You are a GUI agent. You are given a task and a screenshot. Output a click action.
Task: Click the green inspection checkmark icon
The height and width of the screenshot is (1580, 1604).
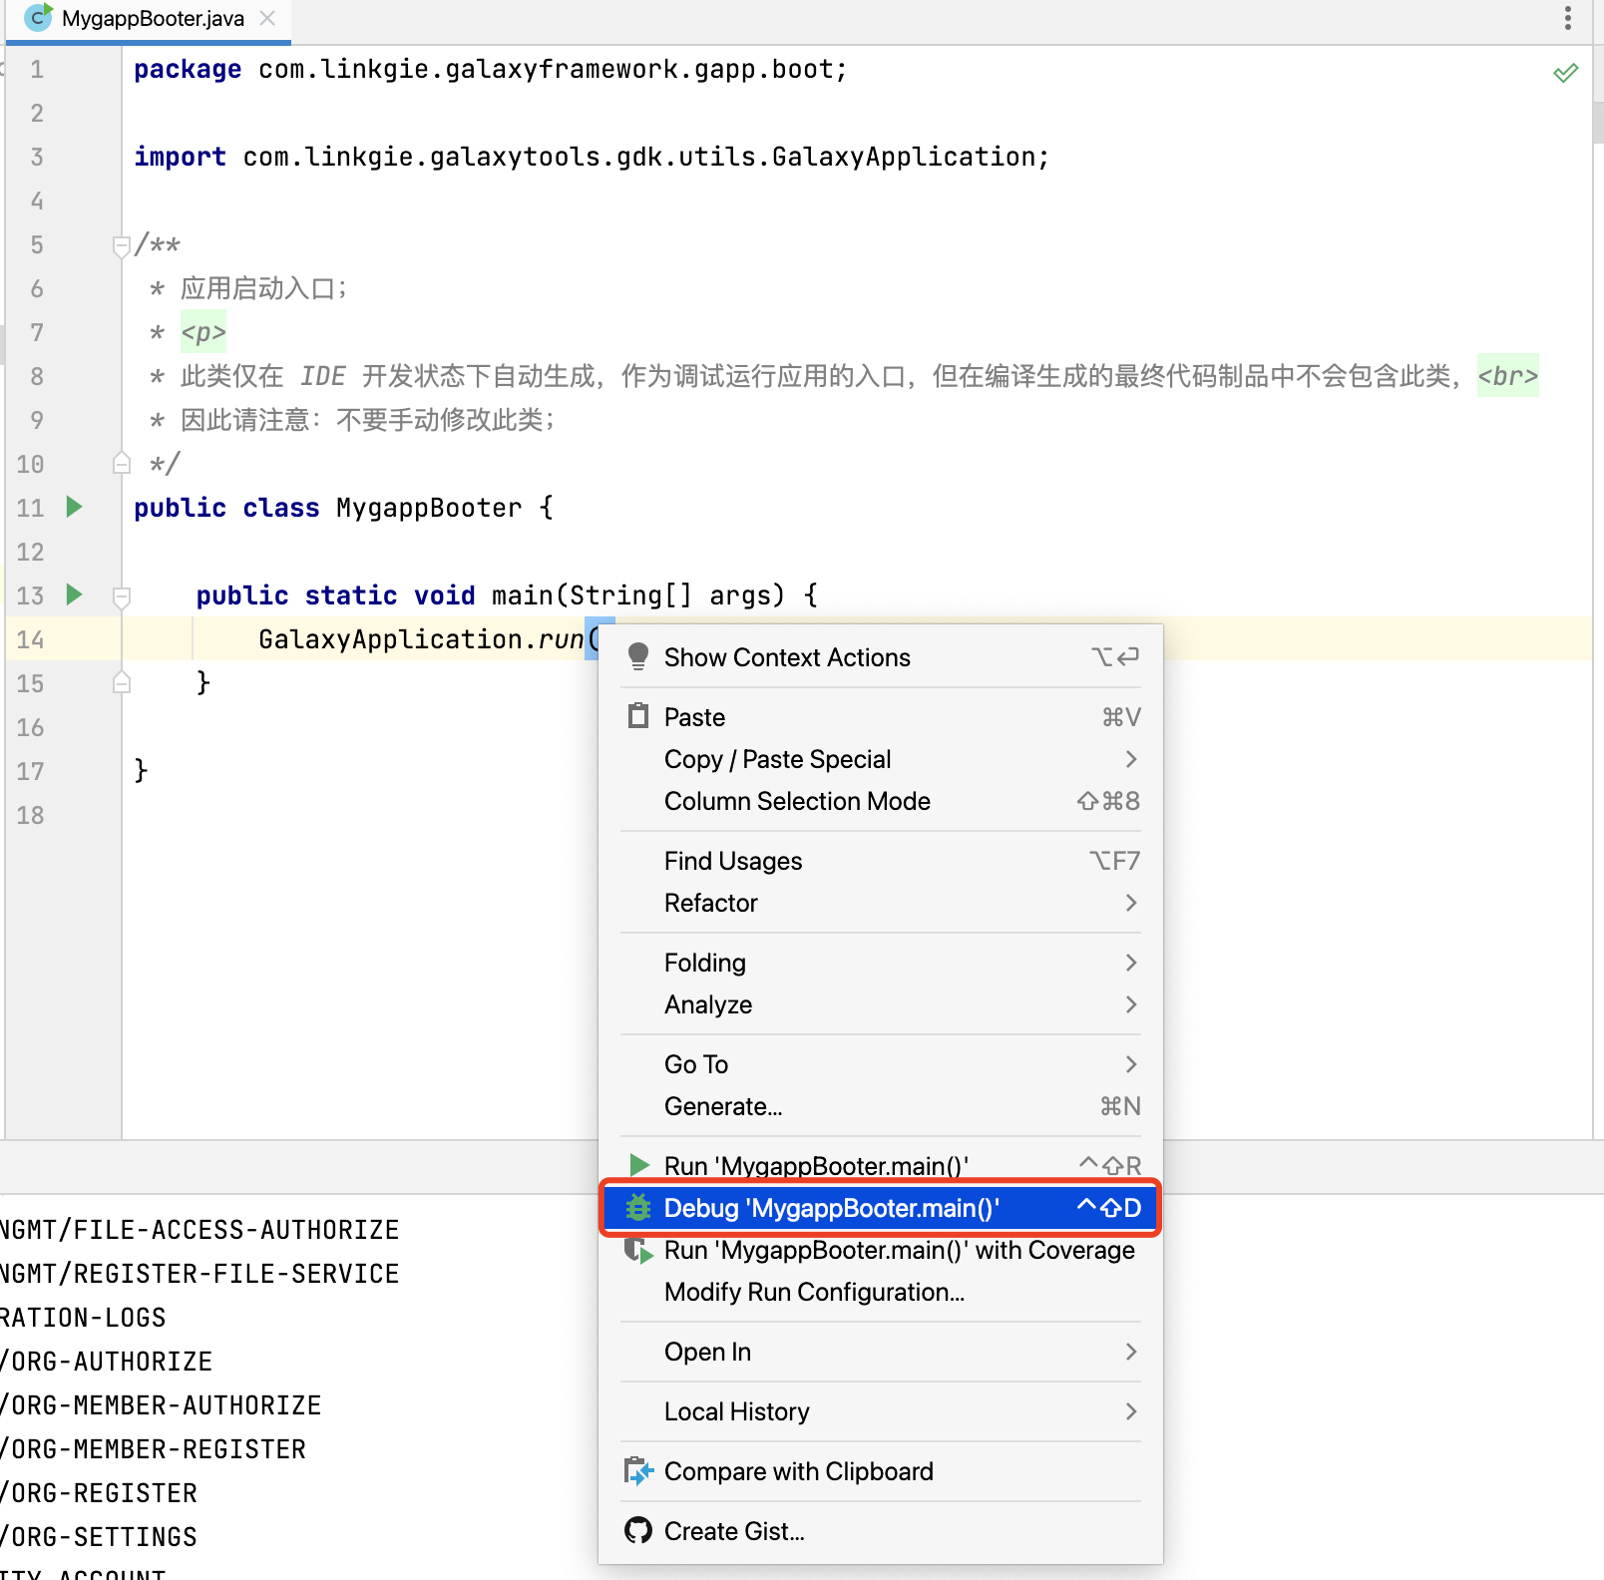[1566, 73]
